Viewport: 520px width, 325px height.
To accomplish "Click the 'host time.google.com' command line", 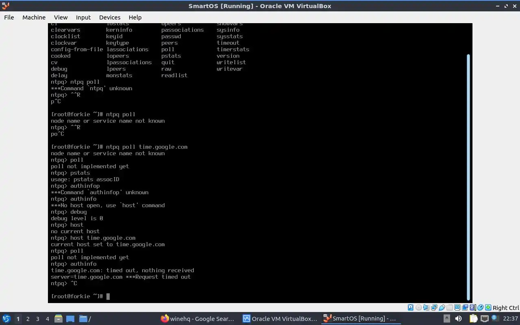I will 93,238.
